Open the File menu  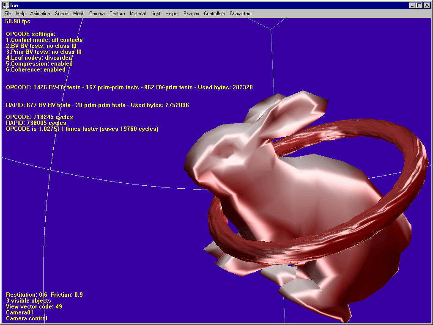click(8, 14)
